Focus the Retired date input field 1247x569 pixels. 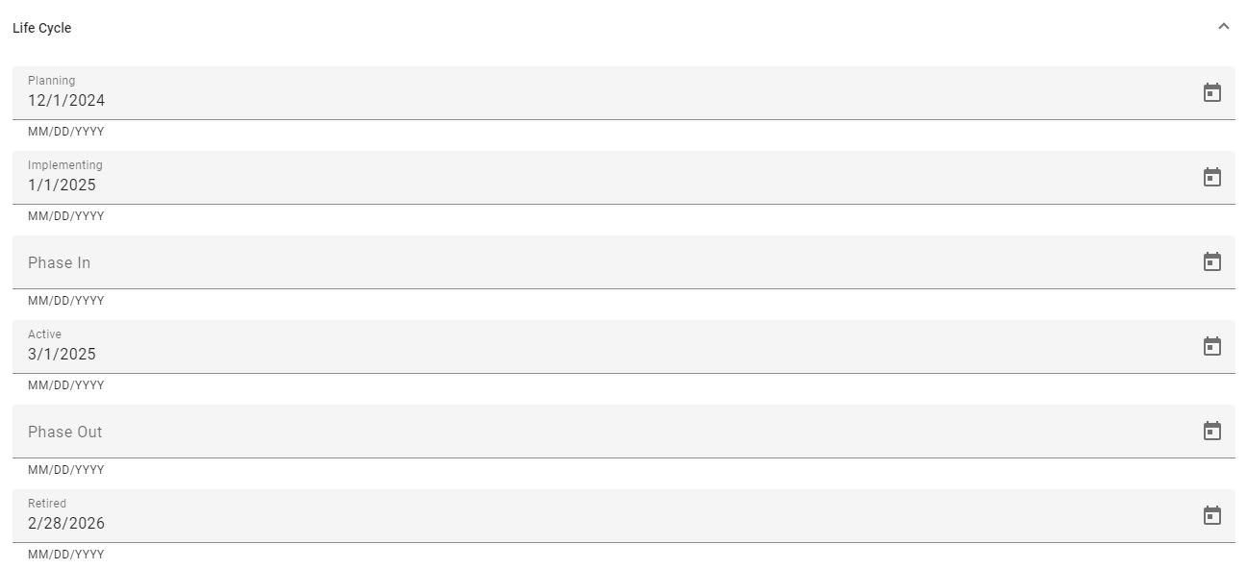(577, 523)
